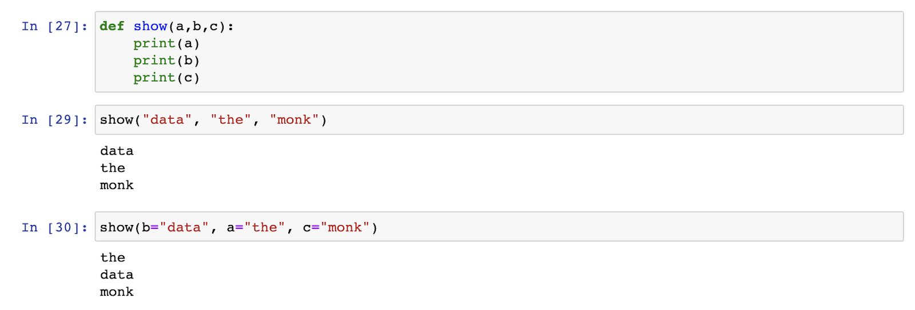This screenshot has width=915, height=310.
Task: Click the show function name in definition
Action: (150, 26)
